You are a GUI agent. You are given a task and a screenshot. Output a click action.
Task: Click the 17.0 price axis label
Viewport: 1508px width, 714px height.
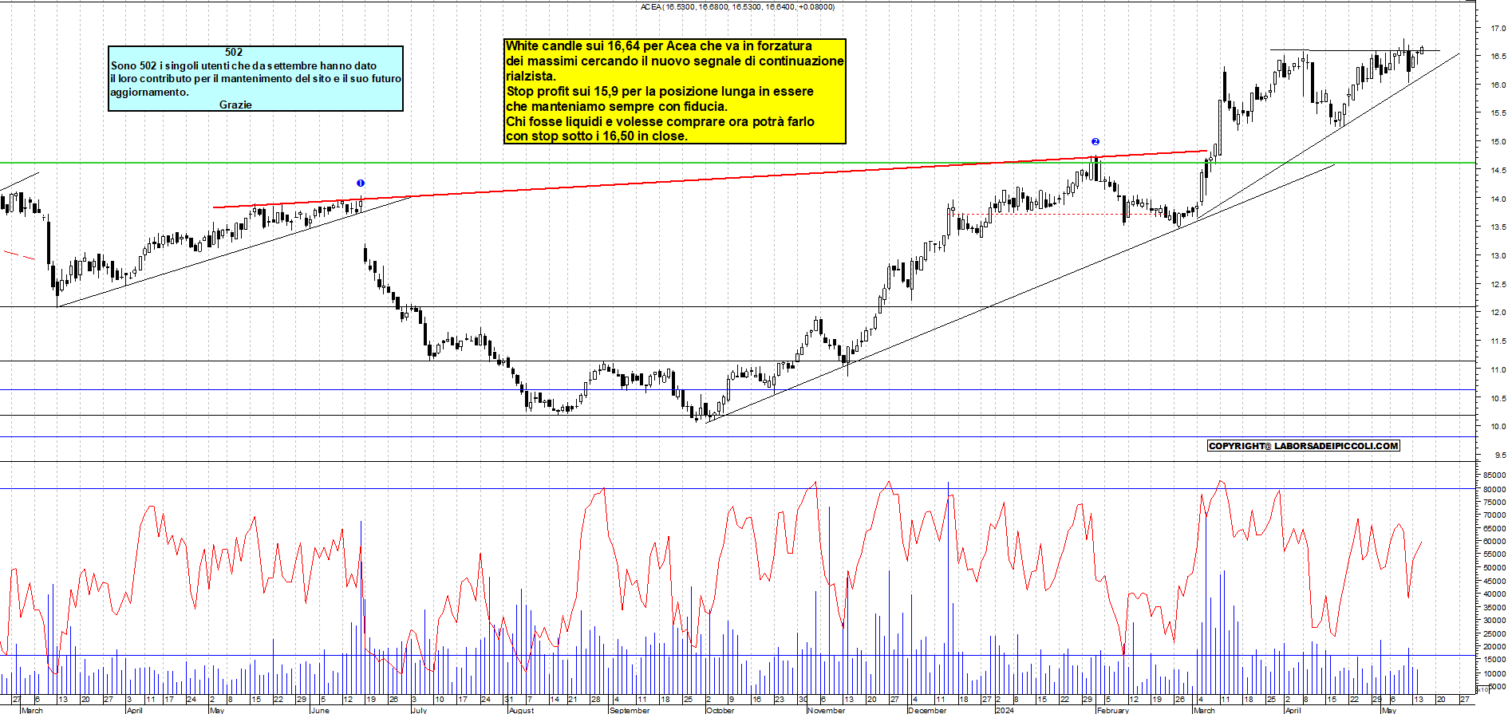coord(1498,28)
